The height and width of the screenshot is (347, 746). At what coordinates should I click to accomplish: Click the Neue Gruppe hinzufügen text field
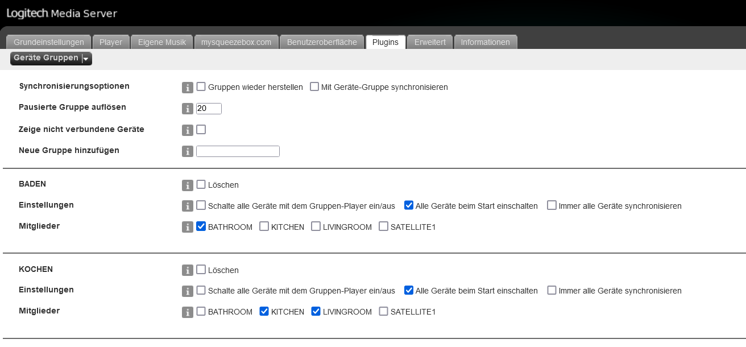pyautogui.click(x=238, y=151)
